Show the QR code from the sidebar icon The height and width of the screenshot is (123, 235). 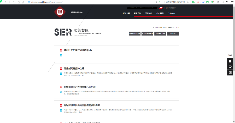[x=230, y=73]
